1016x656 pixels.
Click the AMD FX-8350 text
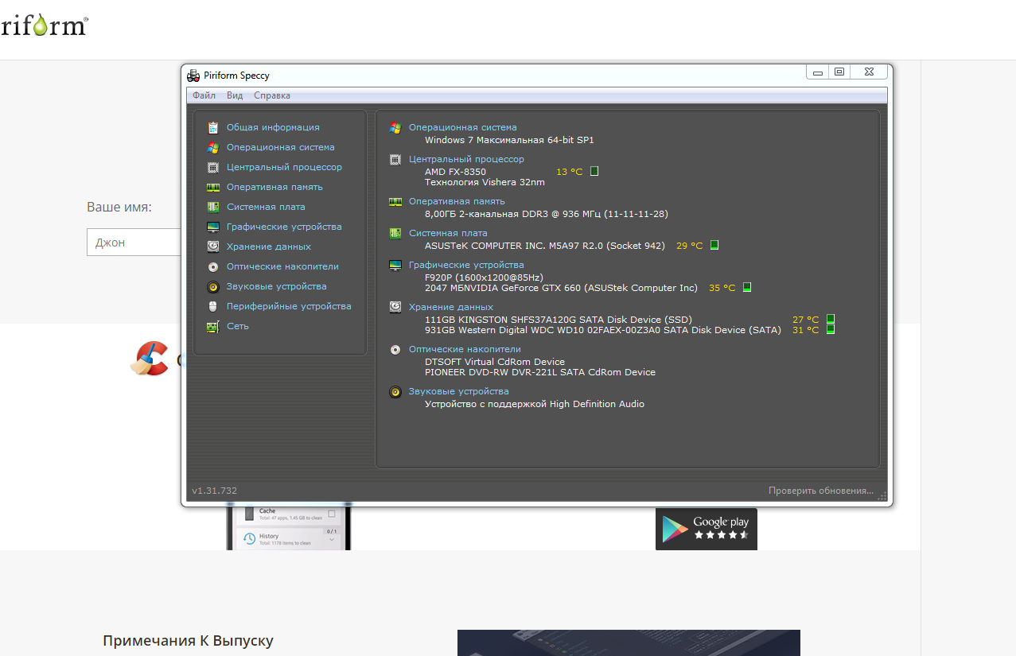pyautogui.click(x=455, y=172)
